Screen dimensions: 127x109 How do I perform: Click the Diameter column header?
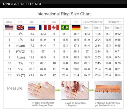tap(114, 22)
